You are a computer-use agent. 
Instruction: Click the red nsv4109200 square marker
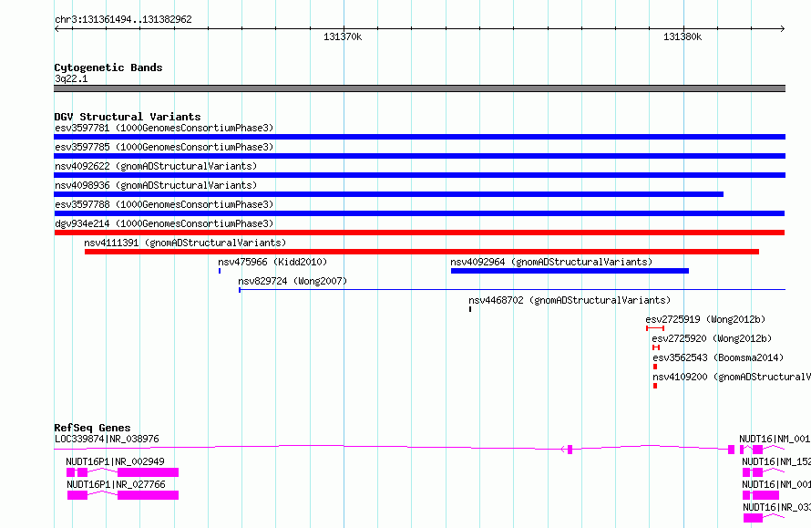coord(655,386)
